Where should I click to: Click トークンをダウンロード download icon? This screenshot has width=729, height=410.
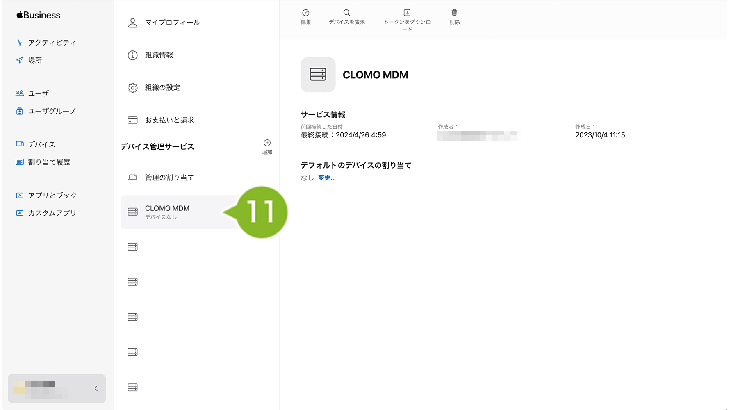coord(407,13)
